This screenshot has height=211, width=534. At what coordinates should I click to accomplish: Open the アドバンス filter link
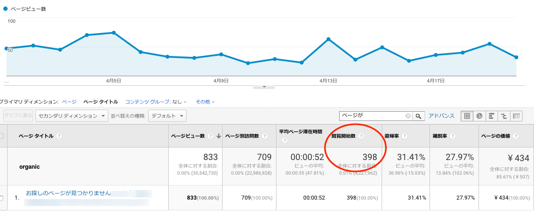coord(441,116)
